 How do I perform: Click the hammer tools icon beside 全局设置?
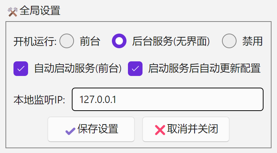[13, 12]
